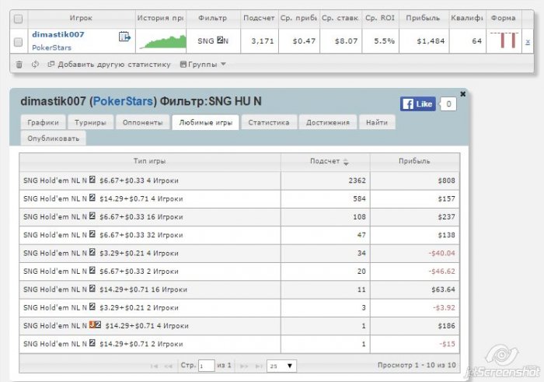Click the negative profit -$46.62
The width and height of the screenshot is (544, 382).
(x=441, y=272)
